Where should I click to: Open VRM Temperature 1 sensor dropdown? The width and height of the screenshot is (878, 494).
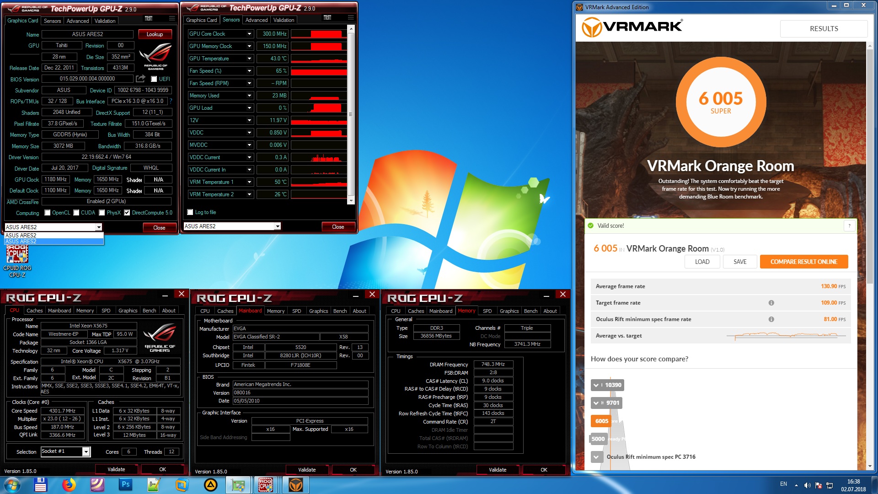click(x=249, y=182)
